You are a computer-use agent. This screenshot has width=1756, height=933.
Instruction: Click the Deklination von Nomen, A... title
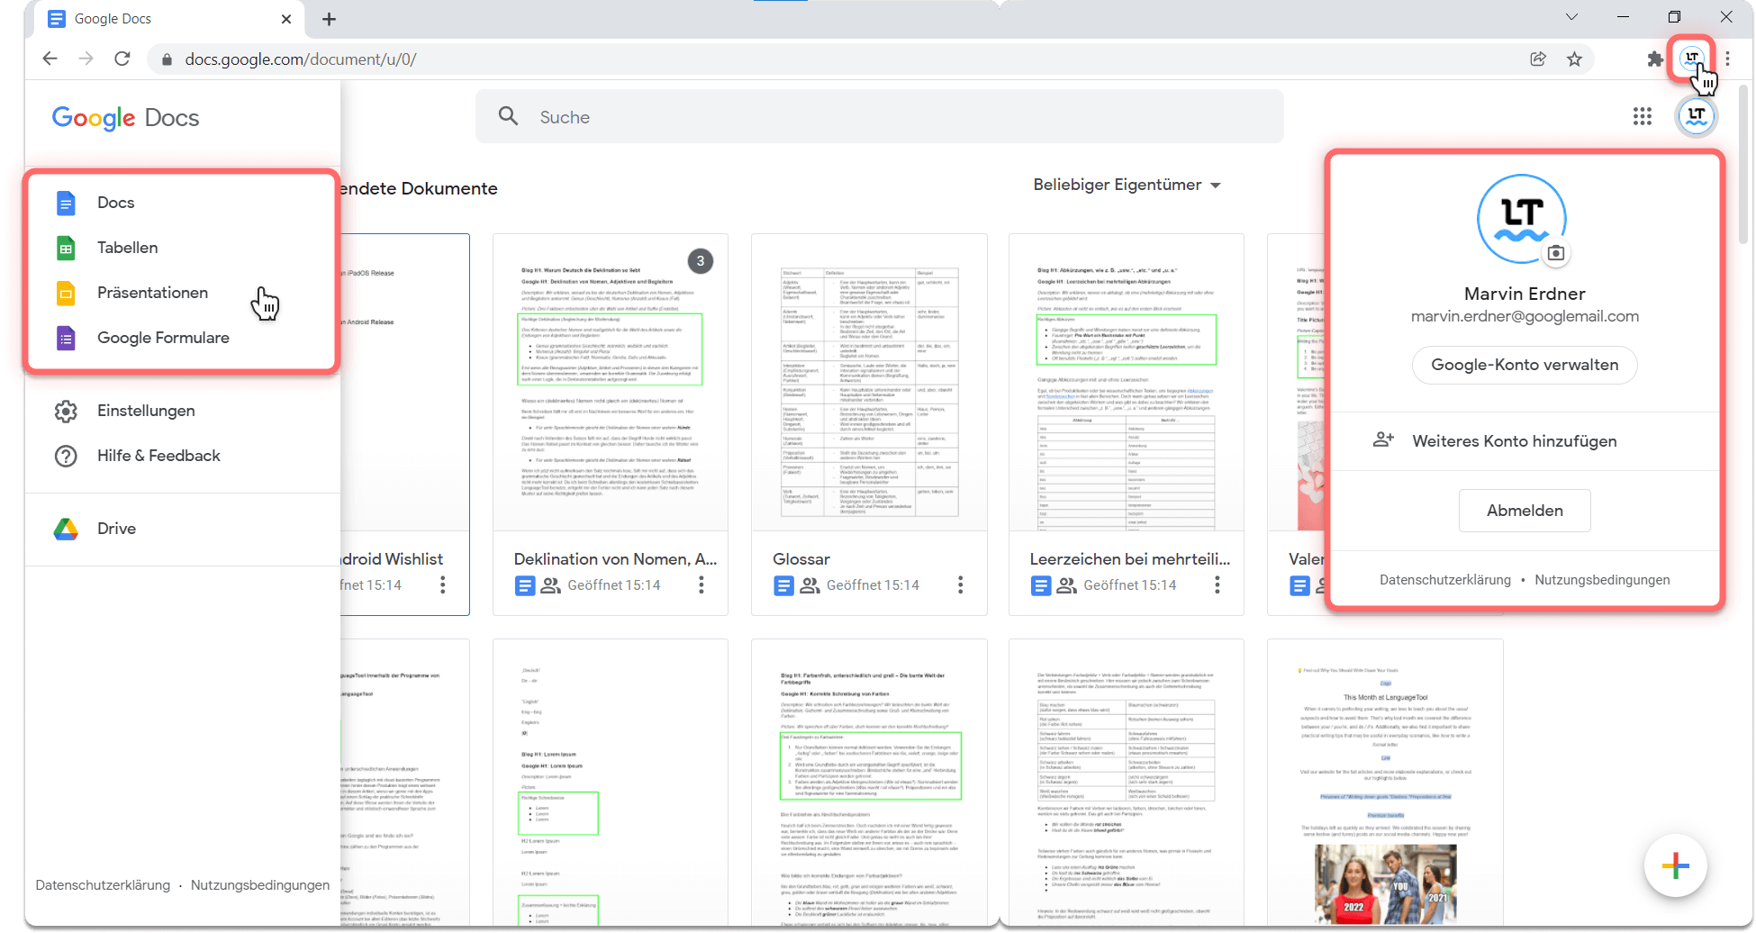tap(615, 559)
